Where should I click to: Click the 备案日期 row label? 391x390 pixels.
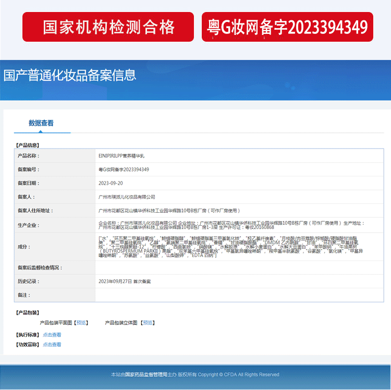[29, 184]
